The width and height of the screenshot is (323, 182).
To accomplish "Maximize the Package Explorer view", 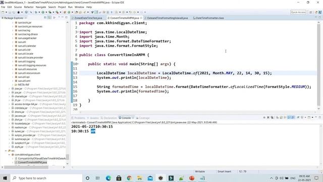I will tap(66, 18).
